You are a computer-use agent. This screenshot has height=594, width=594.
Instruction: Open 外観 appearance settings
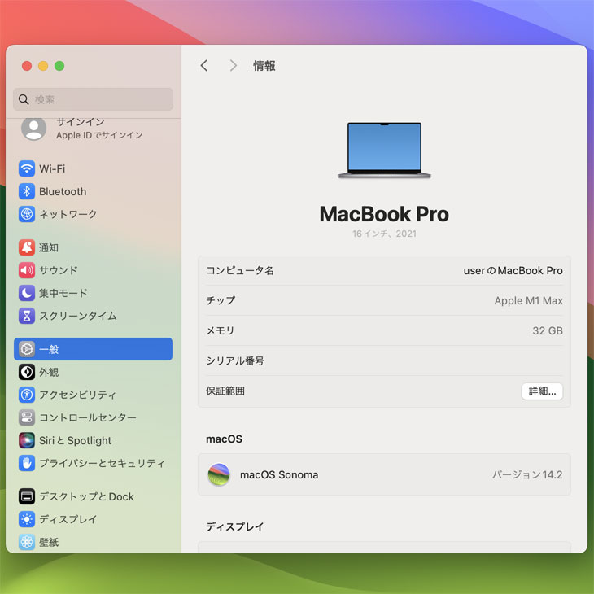coord(49,372)
